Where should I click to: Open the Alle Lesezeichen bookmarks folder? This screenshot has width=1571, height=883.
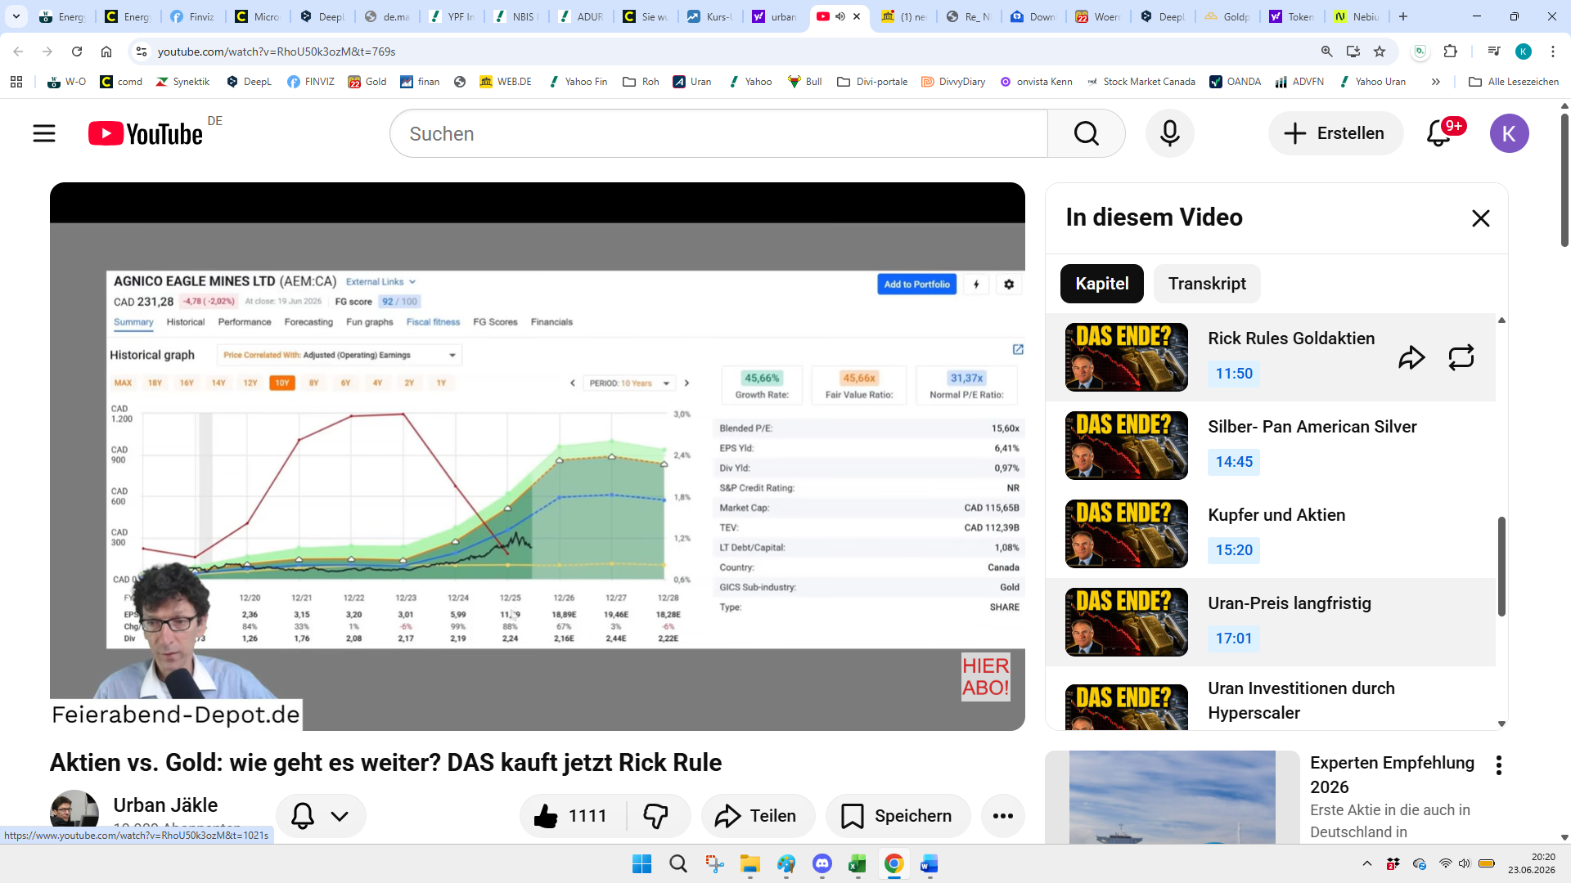point(1514,82)
